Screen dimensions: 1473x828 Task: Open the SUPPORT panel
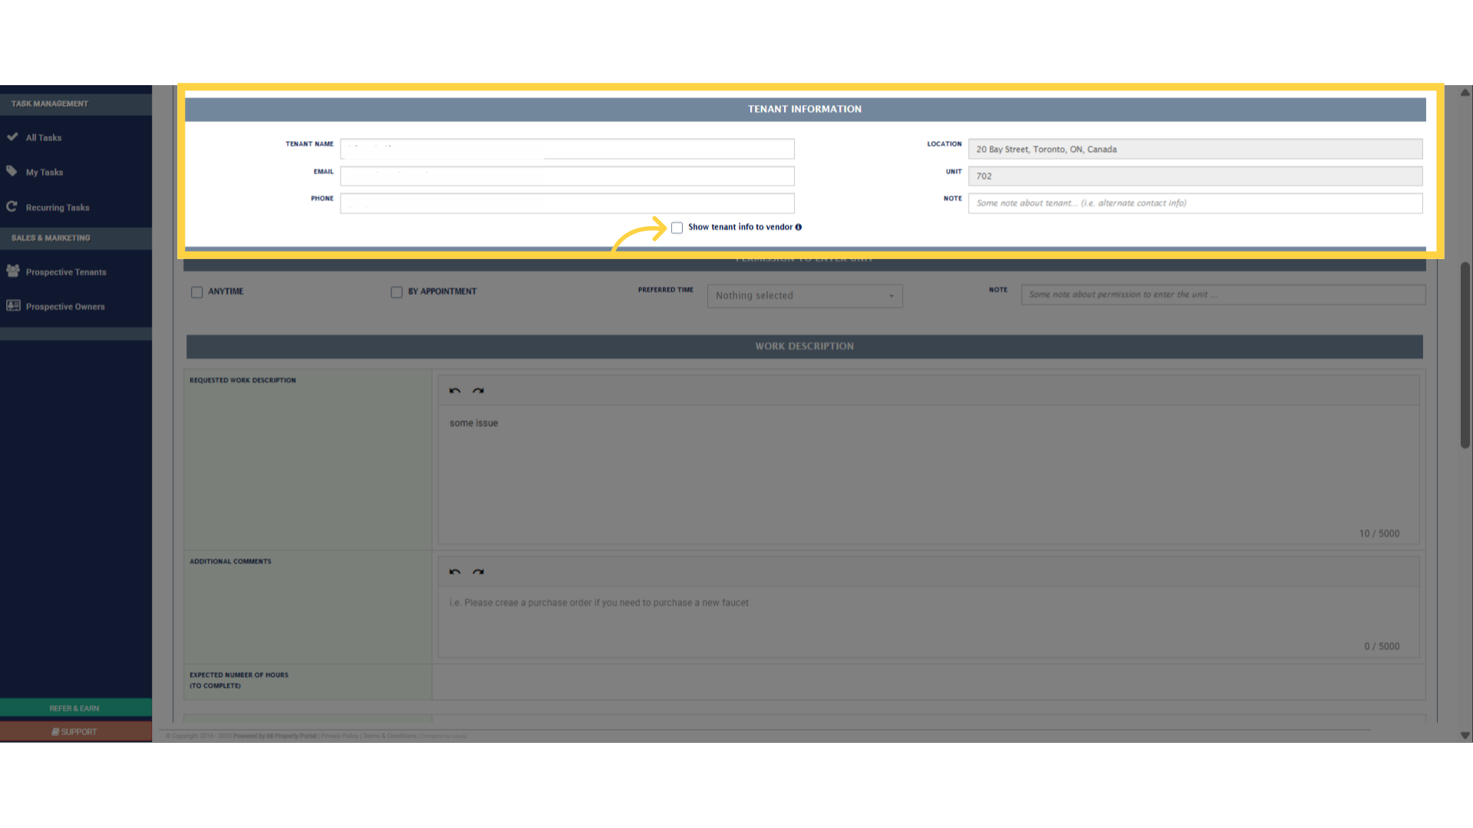(x=74, y=731)
